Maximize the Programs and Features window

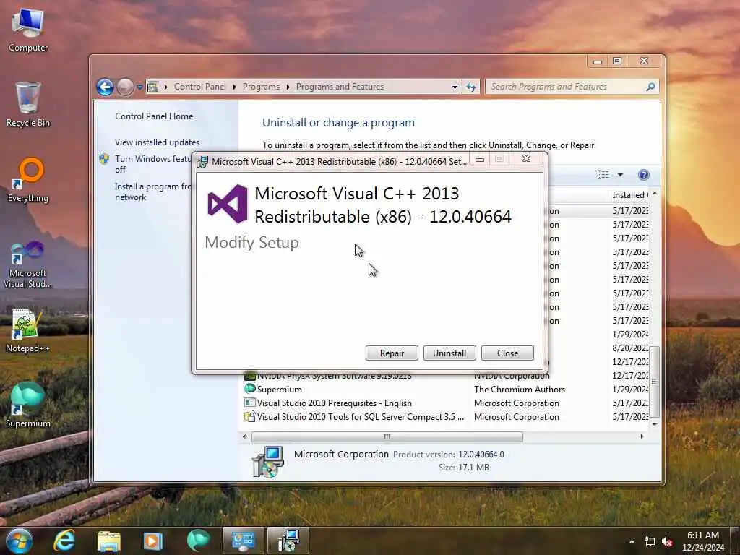click(617, 61)
